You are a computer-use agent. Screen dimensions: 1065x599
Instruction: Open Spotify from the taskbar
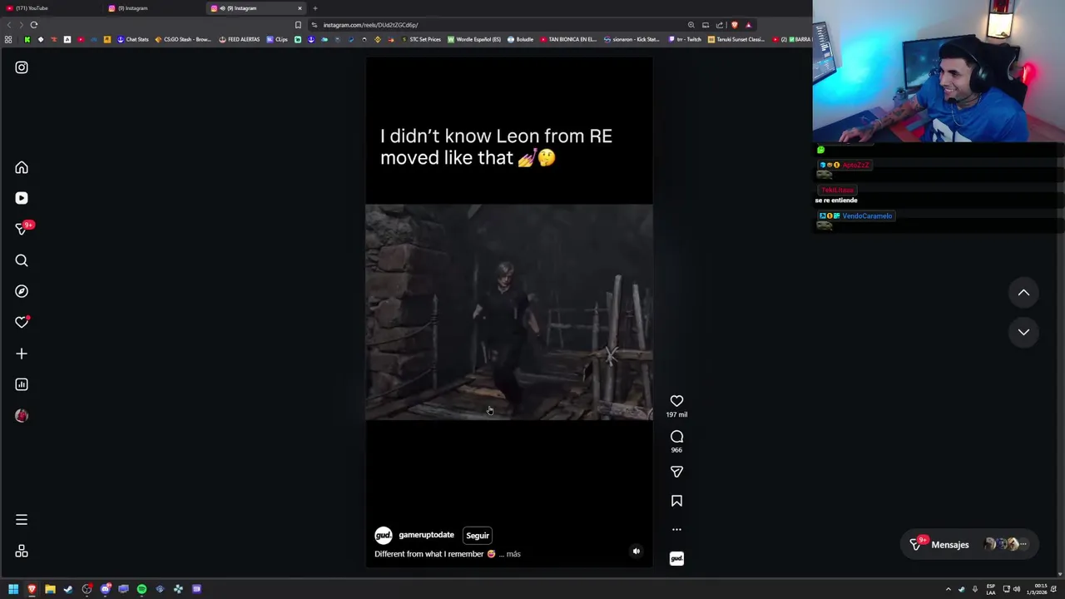[x=141, y=589]
